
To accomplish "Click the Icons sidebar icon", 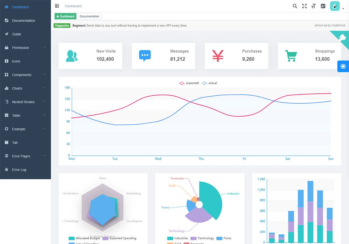I will (6, 61).
